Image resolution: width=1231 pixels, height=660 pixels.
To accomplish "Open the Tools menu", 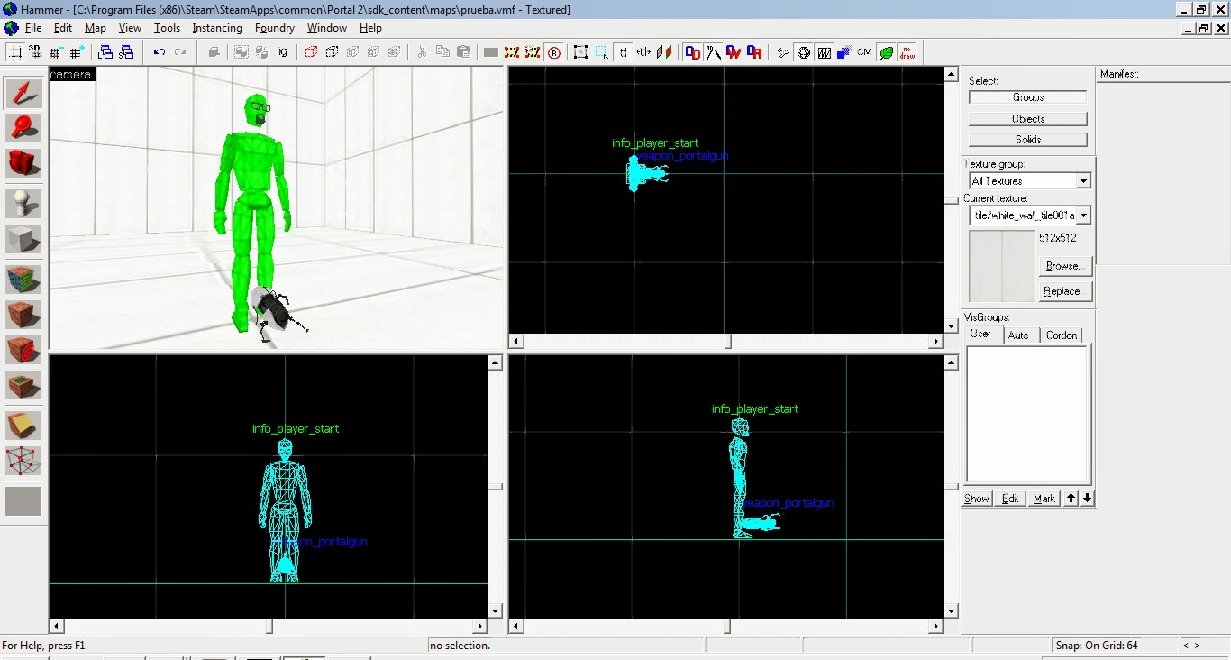I will pos(166,28).
